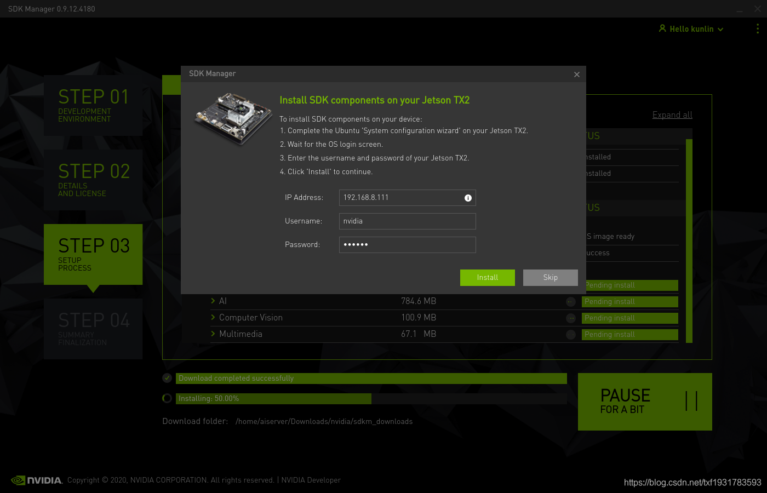The height and width of the screenshot is (493, 767).
Task: Click the Skip button
Action: 551,278
